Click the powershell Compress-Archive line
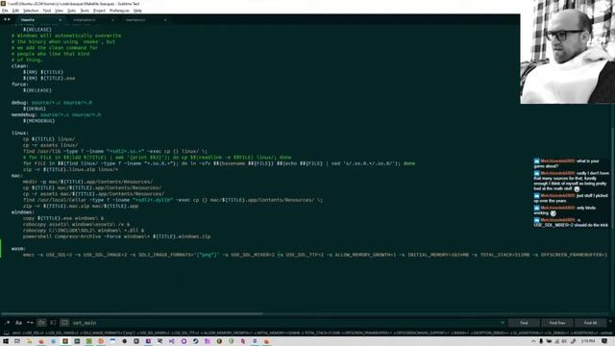 (x=116, y=236)
